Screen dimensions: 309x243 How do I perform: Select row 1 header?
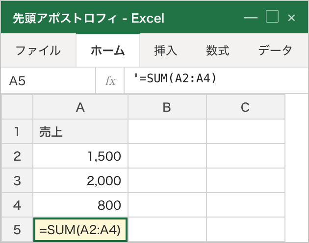17,131
